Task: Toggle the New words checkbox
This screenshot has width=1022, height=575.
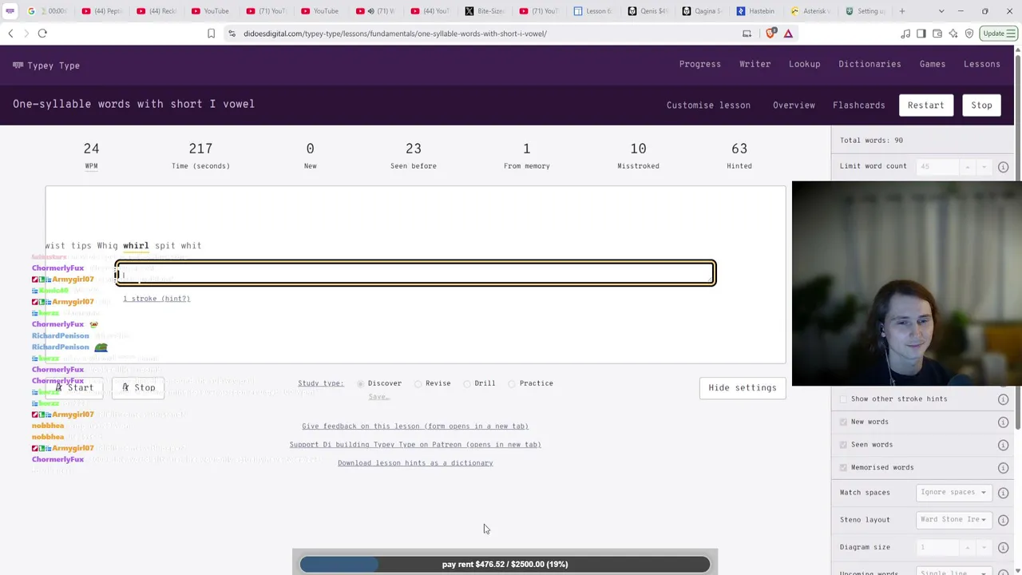Action: 843,422
